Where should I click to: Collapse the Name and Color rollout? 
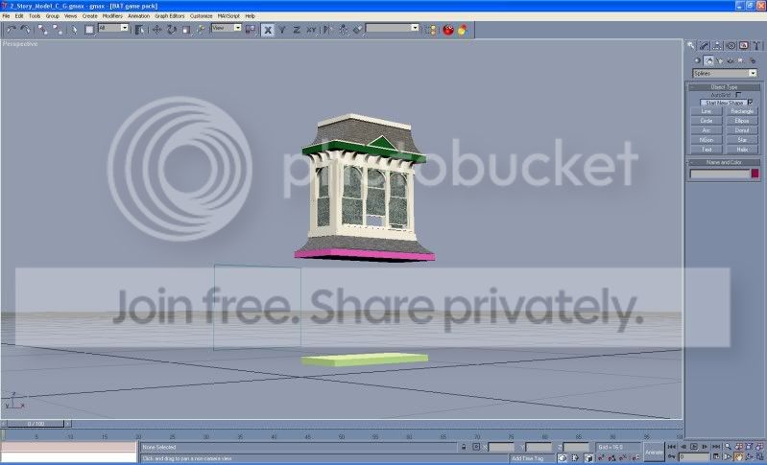point(724,162)
